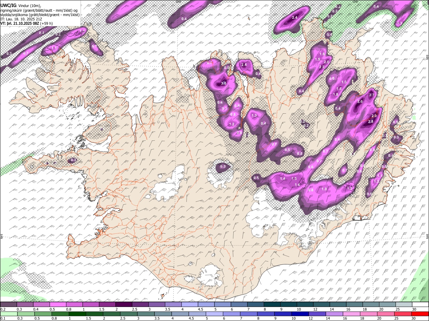
Task: Click the 'Vindur (10m)' heading text
Action: [x=29, y=6]
